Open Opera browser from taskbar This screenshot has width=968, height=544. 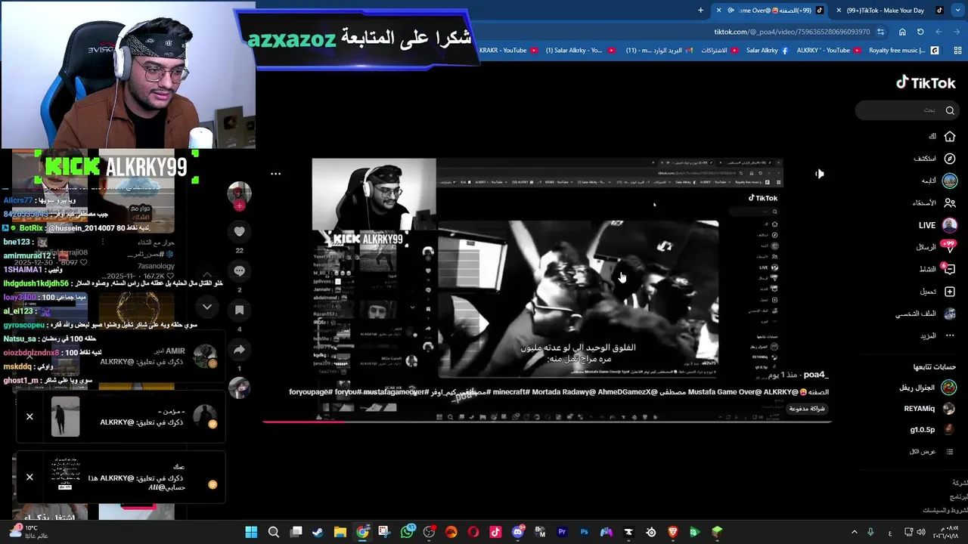point(473,532)
